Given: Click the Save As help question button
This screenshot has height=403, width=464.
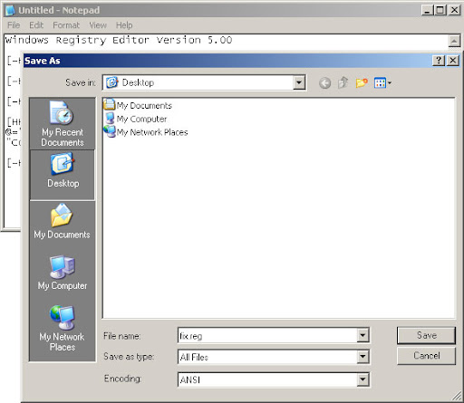Looking at the screenshot, I should click(439, 61).
